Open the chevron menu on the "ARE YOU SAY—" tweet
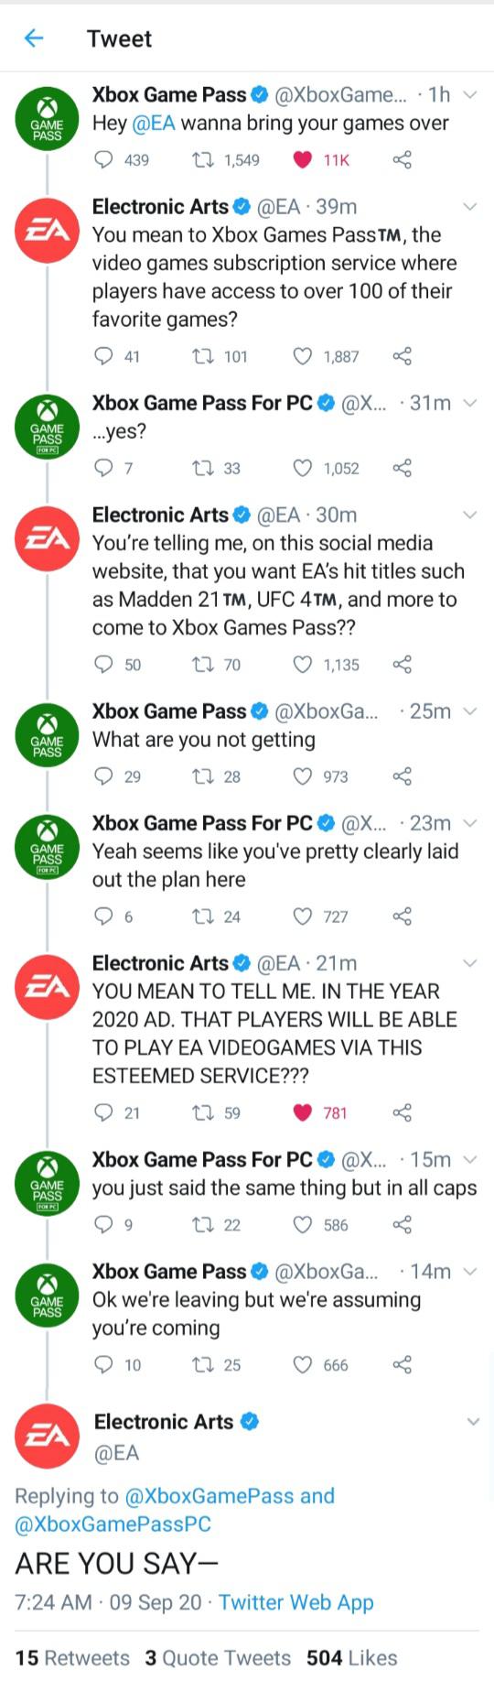The width and height of the screenshot is (494, 1681). pyautogui.click(x=473, y=1422)
